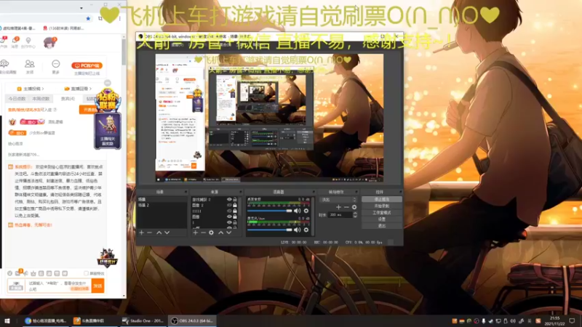
Task: Add a new scene with the plus icon in OBS
Action: pos(141,233)
